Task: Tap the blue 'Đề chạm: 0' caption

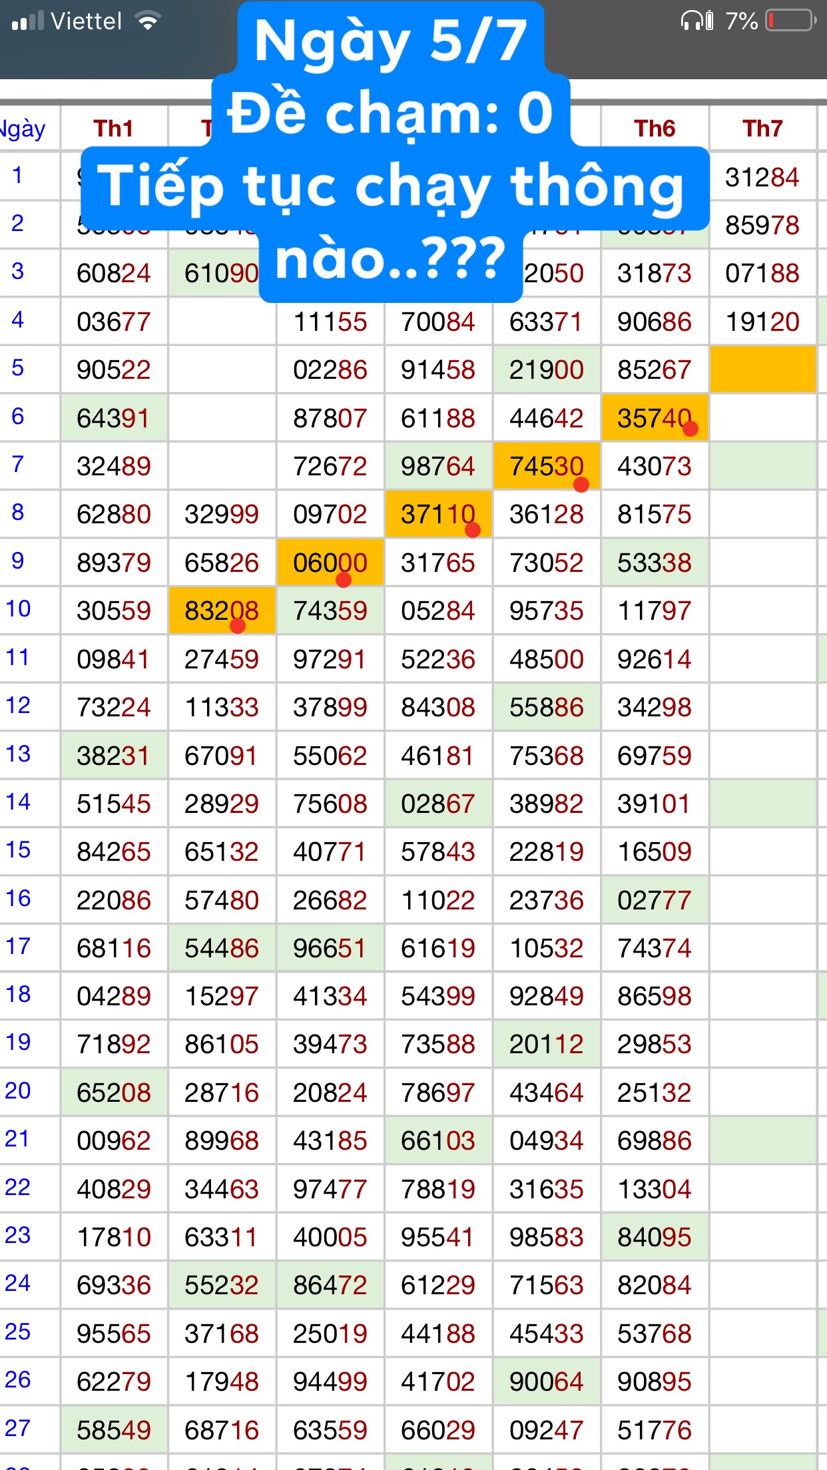Action: coord(390,113)
